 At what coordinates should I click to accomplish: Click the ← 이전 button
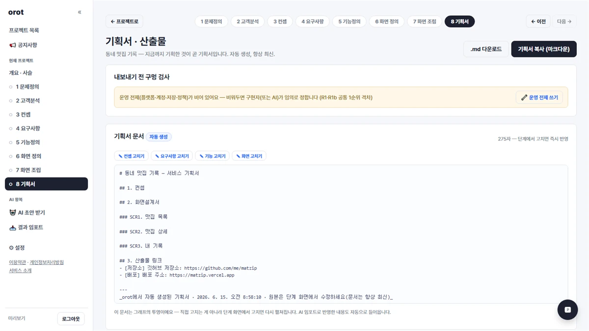pos(538,22)
